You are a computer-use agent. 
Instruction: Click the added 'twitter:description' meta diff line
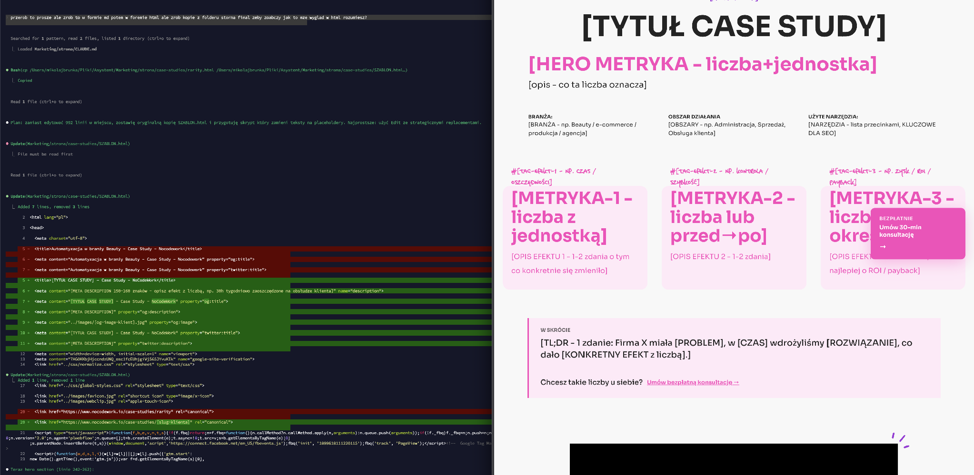coord(113,343)
